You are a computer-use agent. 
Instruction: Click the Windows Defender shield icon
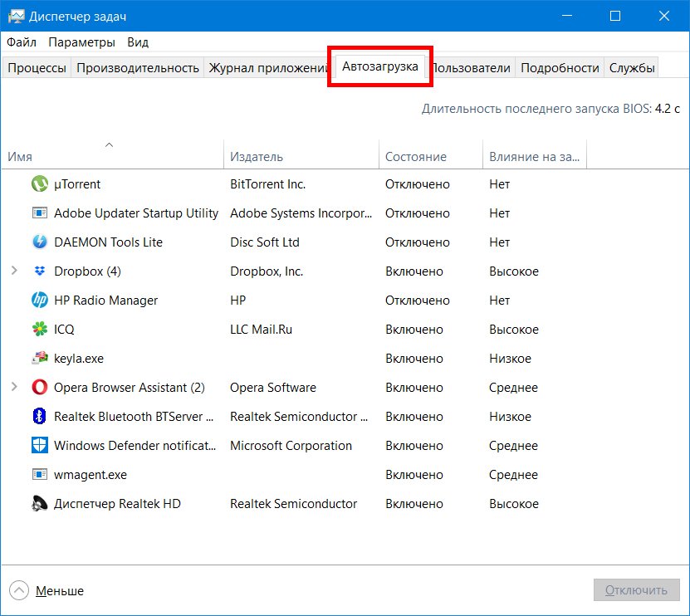coord(39,446)
